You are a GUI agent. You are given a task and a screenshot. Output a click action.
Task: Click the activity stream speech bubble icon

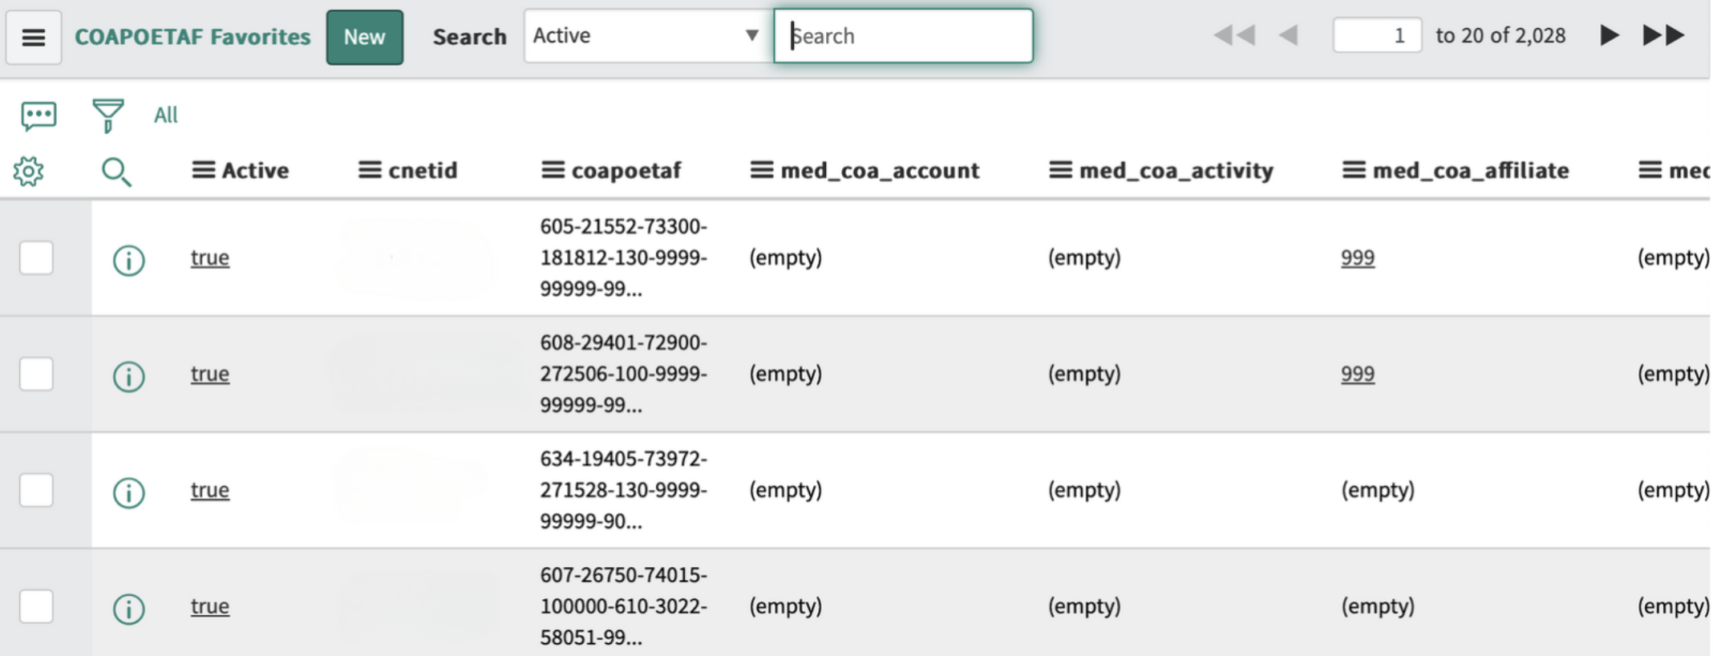(x=38, y=115)
